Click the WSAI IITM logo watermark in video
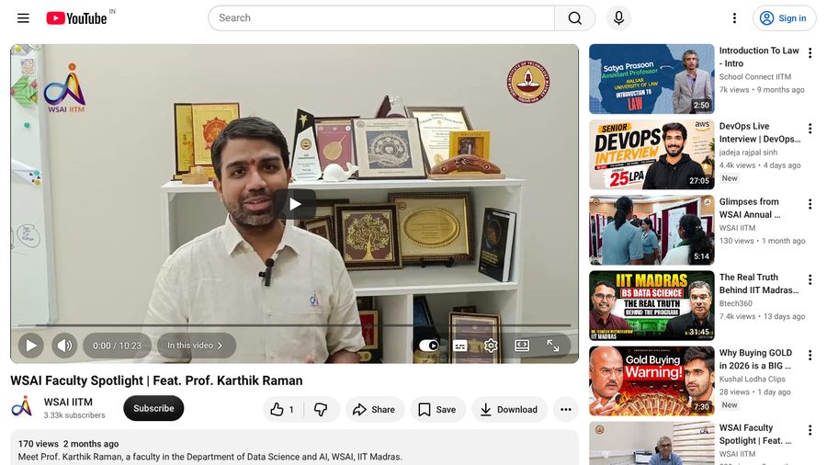Screen dimensions: 827x465 65,87
